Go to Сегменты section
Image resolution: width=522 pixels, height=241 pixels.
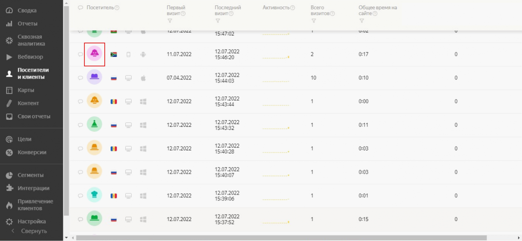tap(31, 175)
